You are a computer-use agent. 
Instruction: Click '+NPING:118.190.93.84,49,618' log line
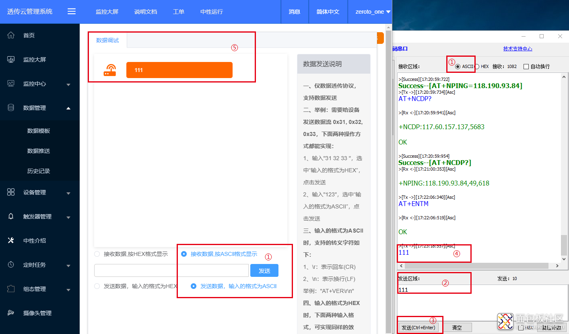click(444, 183)
